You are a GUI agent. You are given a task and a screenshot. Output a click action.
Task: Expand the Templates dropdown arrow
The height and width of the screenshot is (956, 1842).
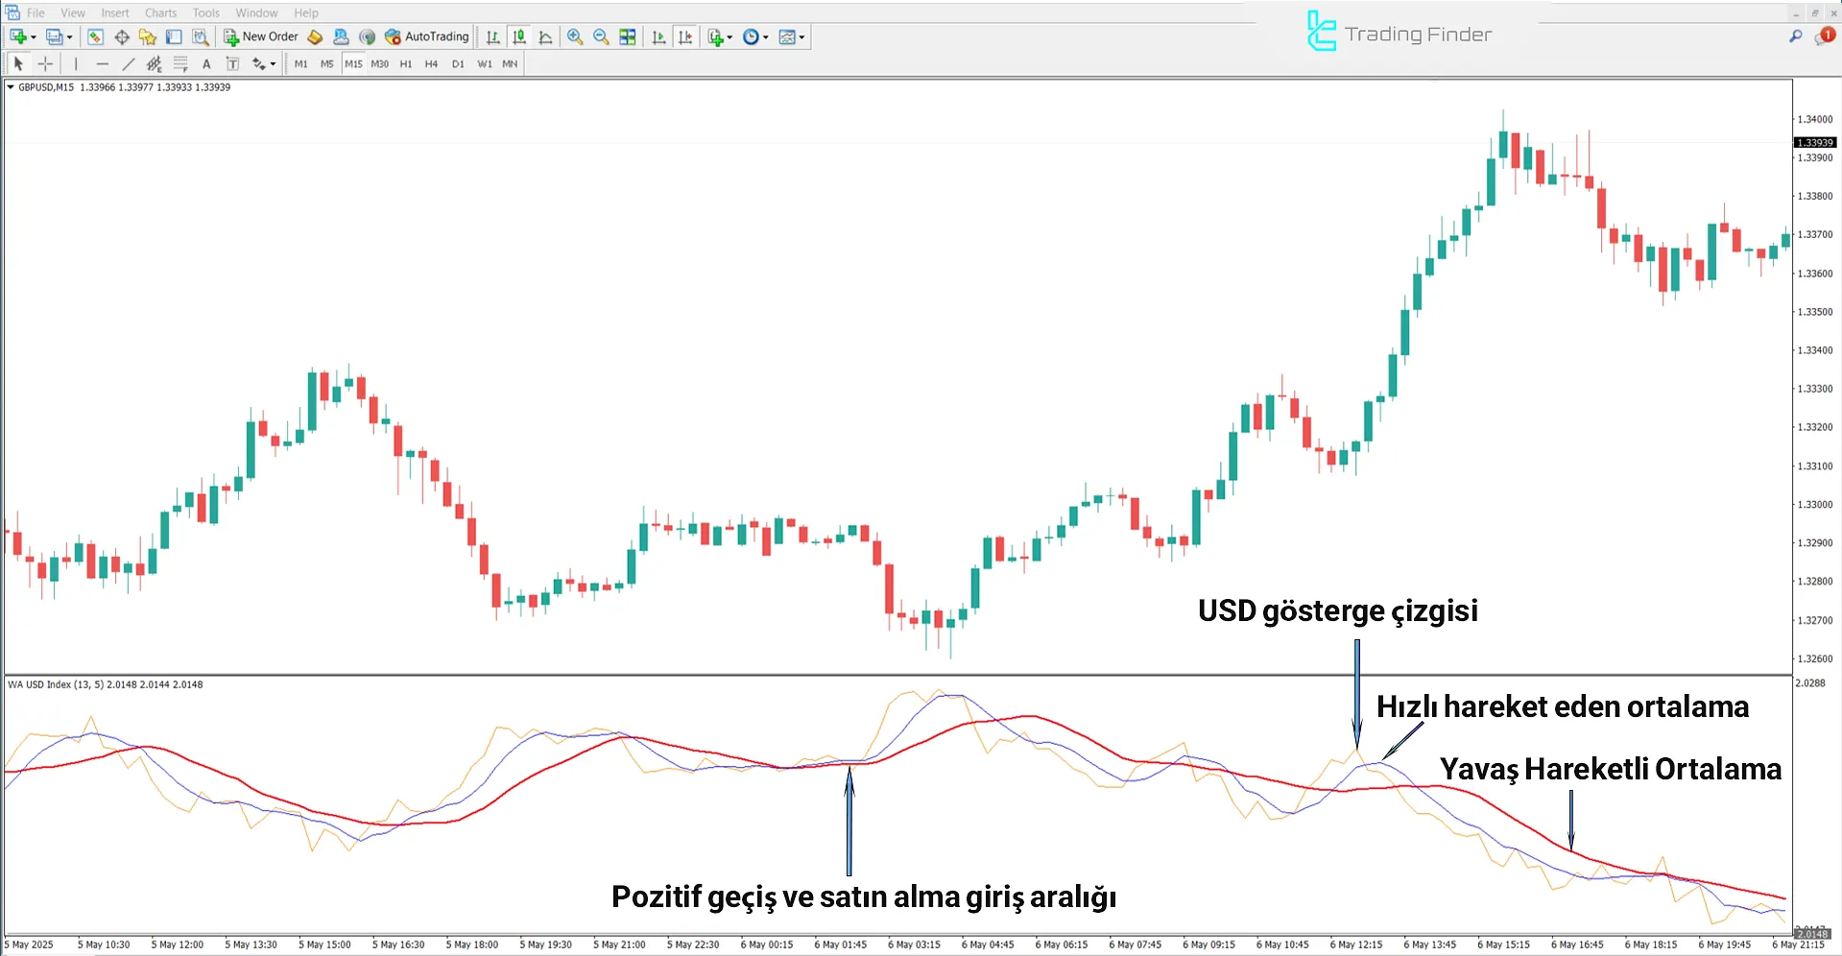click(801, 37)
